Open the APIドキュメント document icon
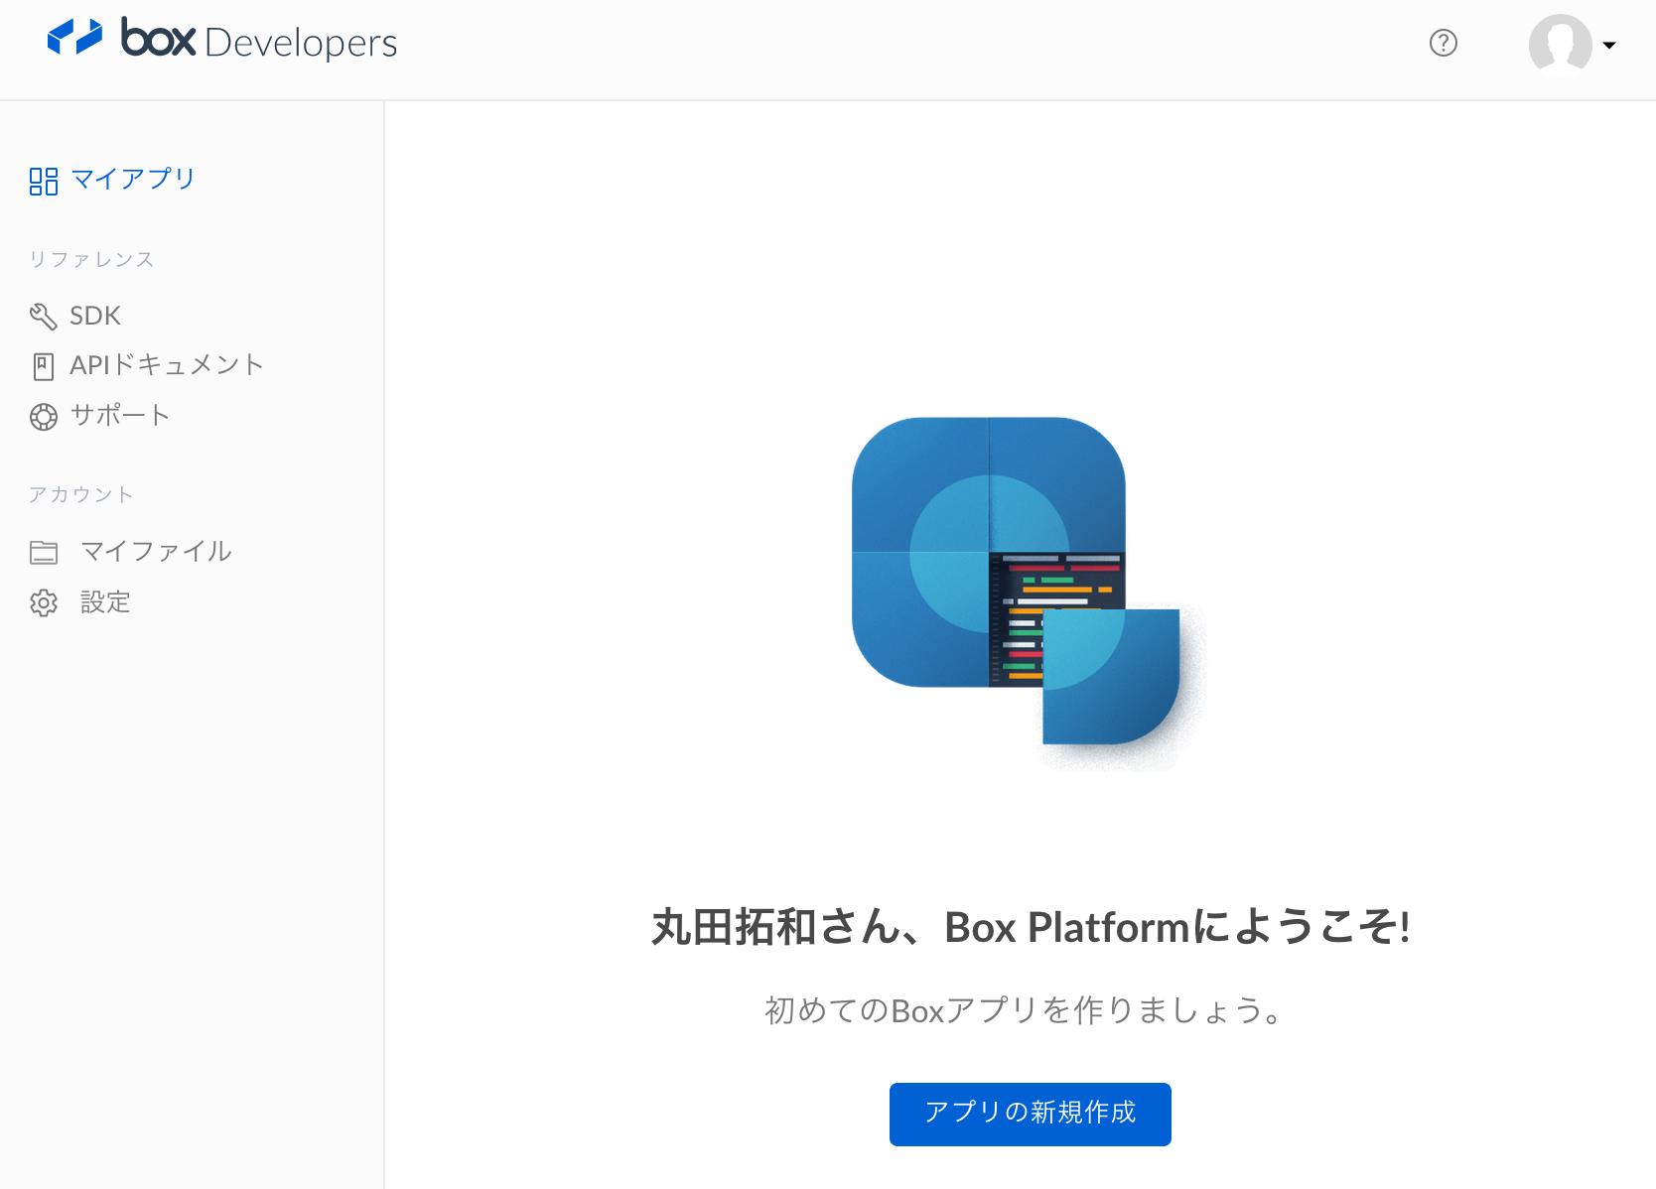1656x1189 pixels. [x=43, y=365]
